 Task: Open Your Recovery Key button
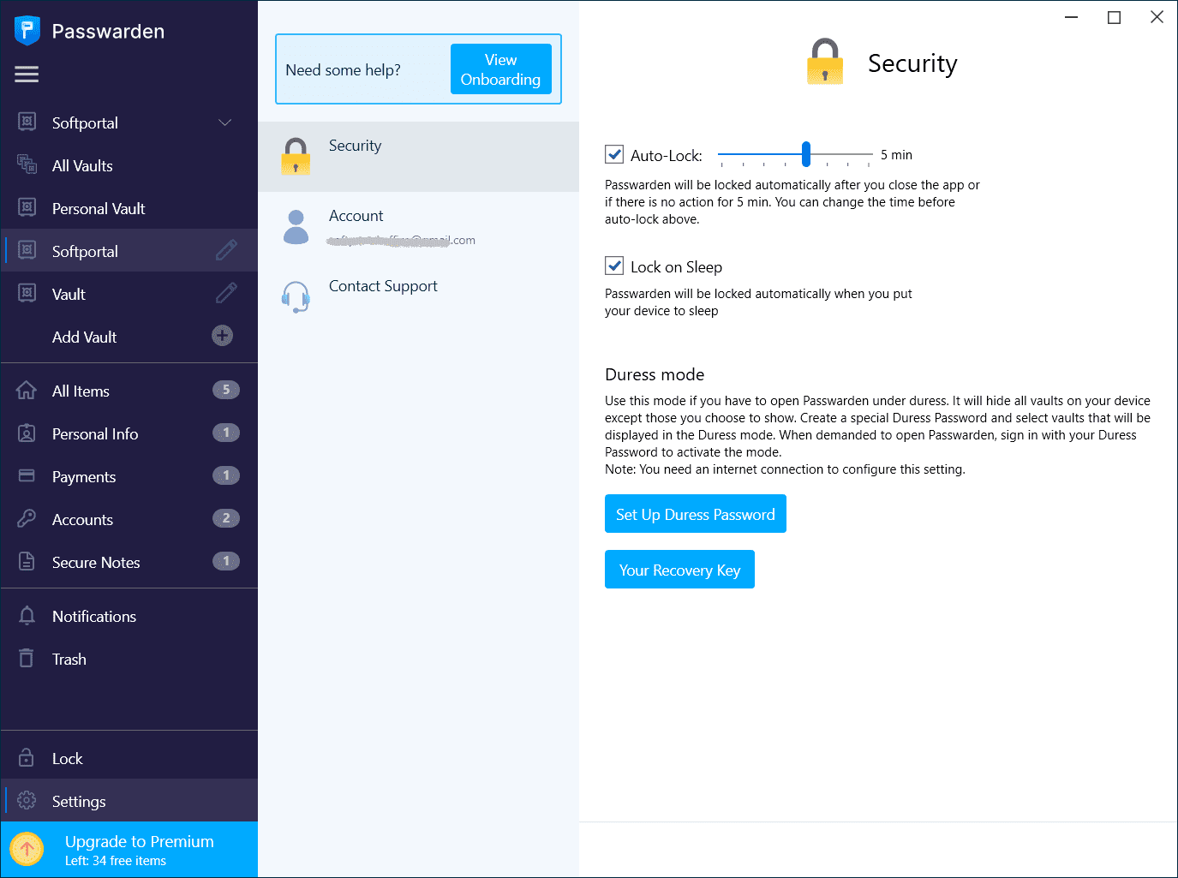pos(679,570)
